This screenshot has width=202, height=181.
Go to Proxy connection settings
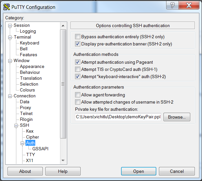25,108
